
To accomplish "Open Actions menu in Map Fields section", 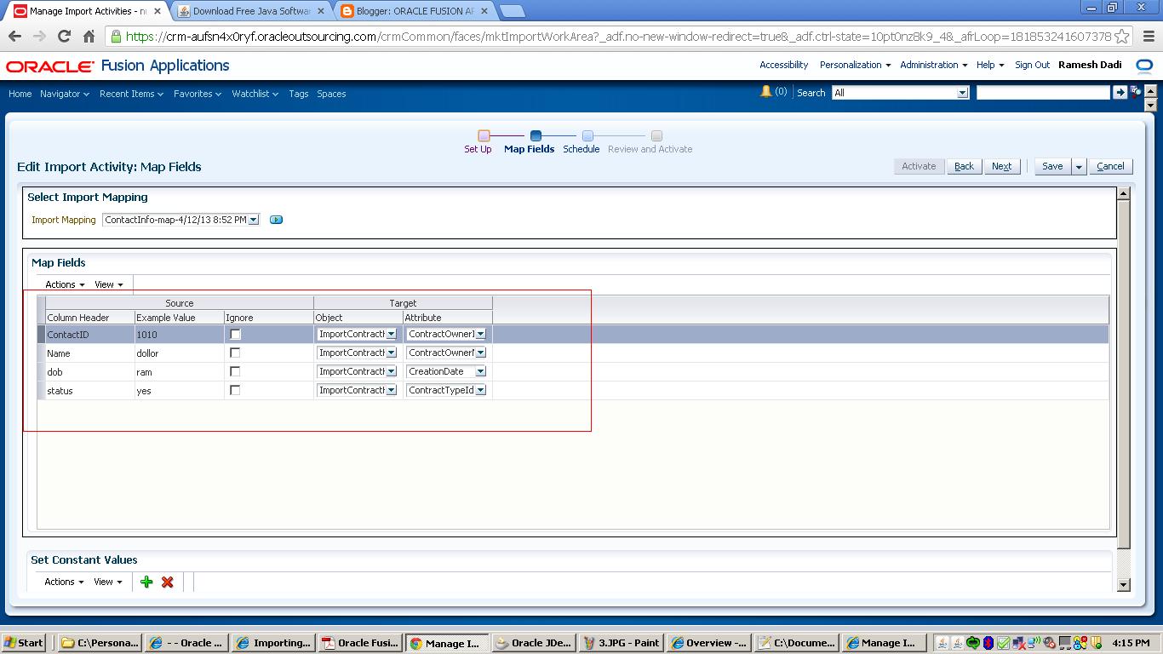I will pyautogui.click(x=65, y=284).
